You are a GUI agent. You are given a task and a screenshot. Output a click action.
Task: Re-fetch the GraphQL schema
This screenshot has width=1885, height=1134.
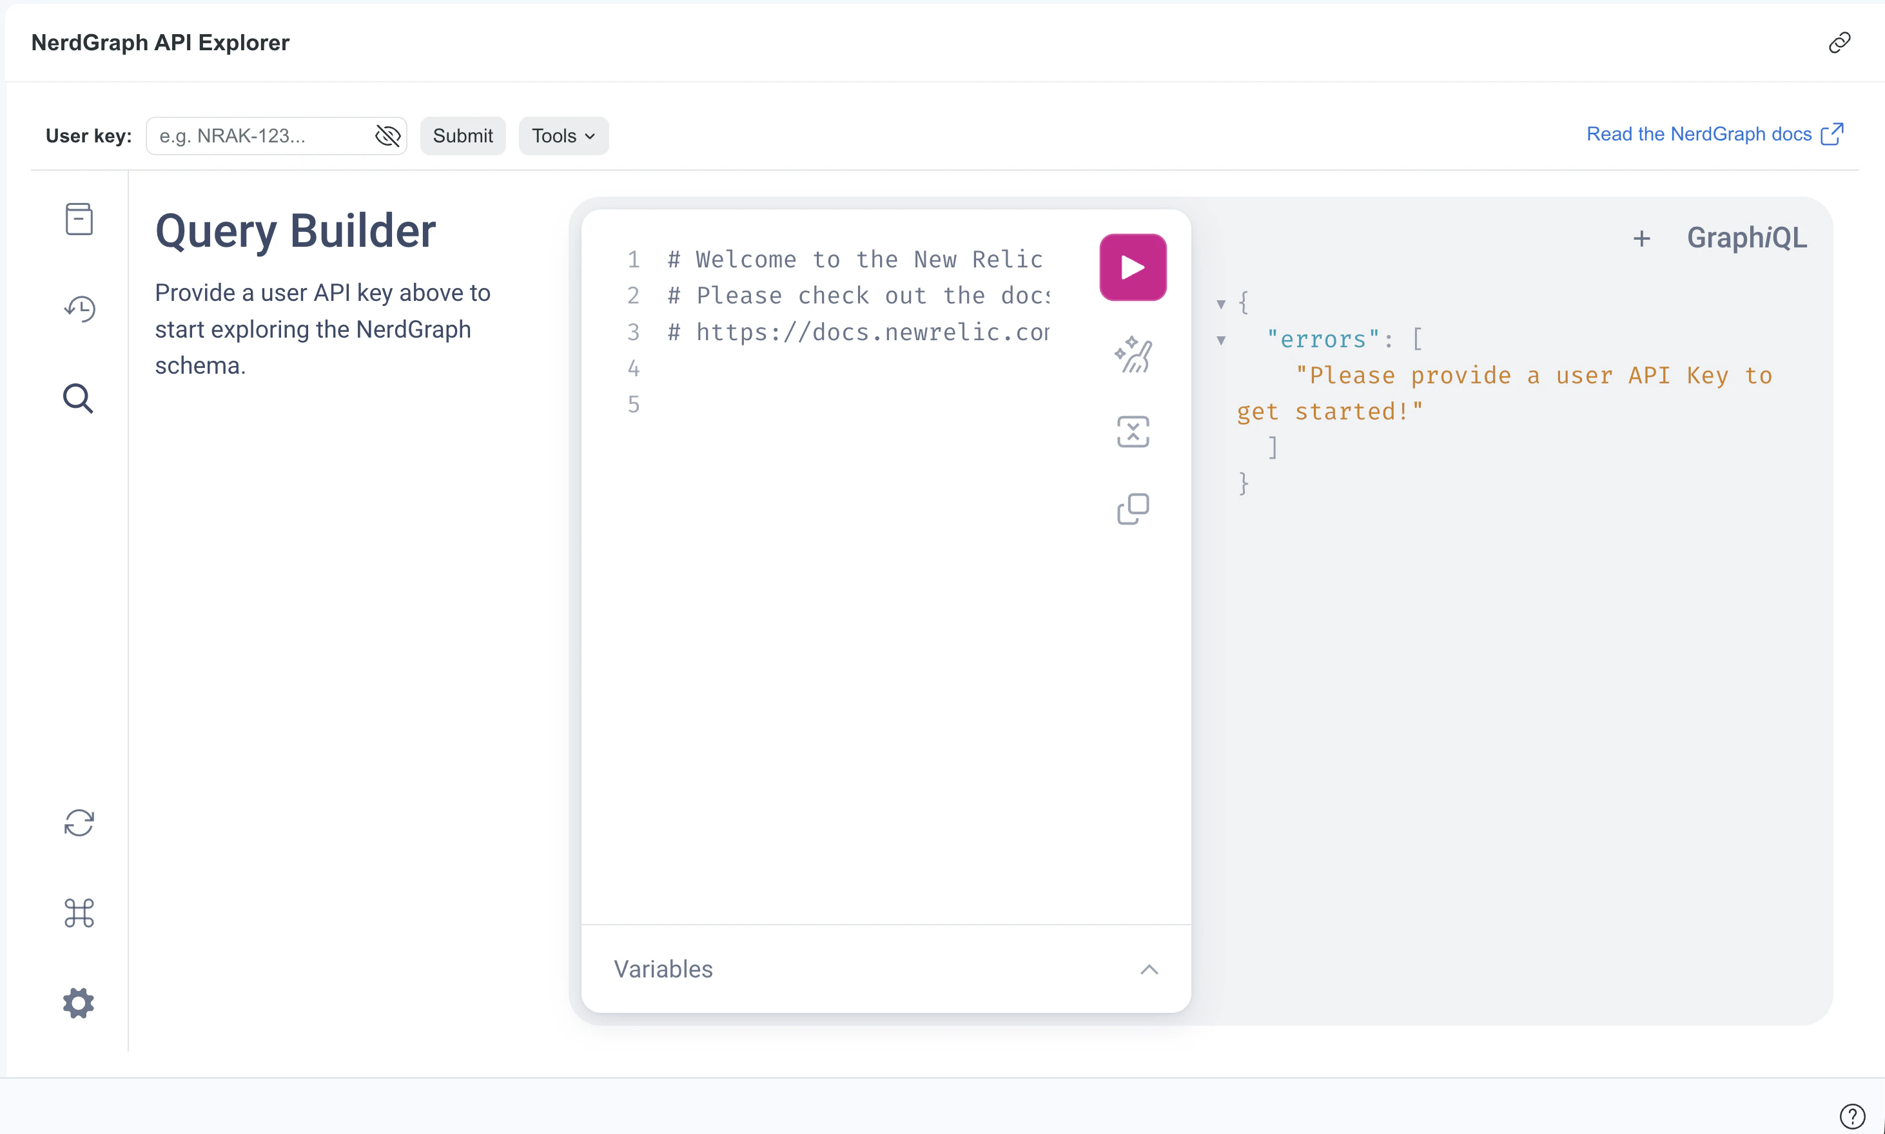tap(79, 823)
